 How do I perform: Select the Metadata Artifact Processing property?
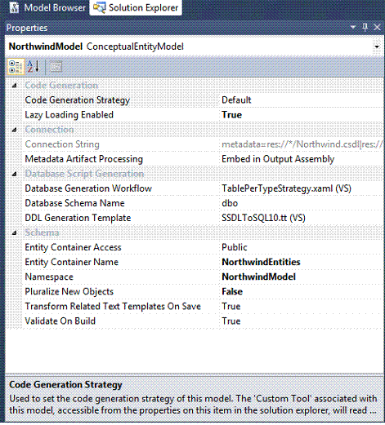(x=84, y=159)
